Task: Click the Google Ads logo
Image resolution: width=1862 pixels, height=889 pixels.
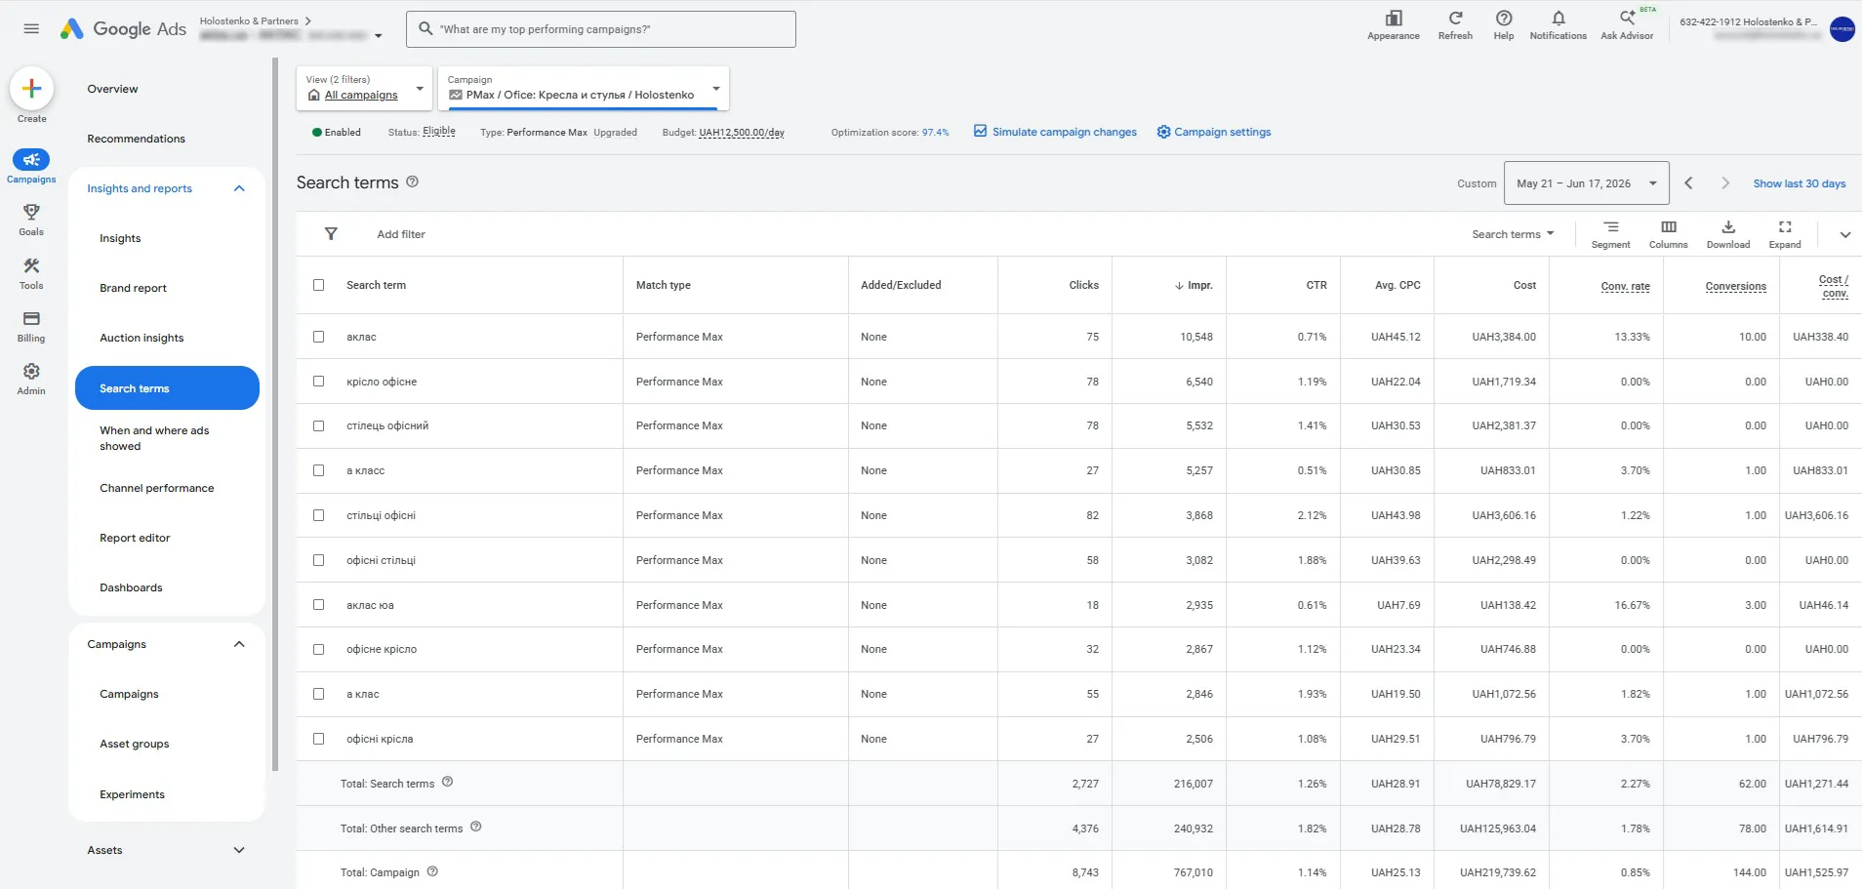Action: pos(123,29)
